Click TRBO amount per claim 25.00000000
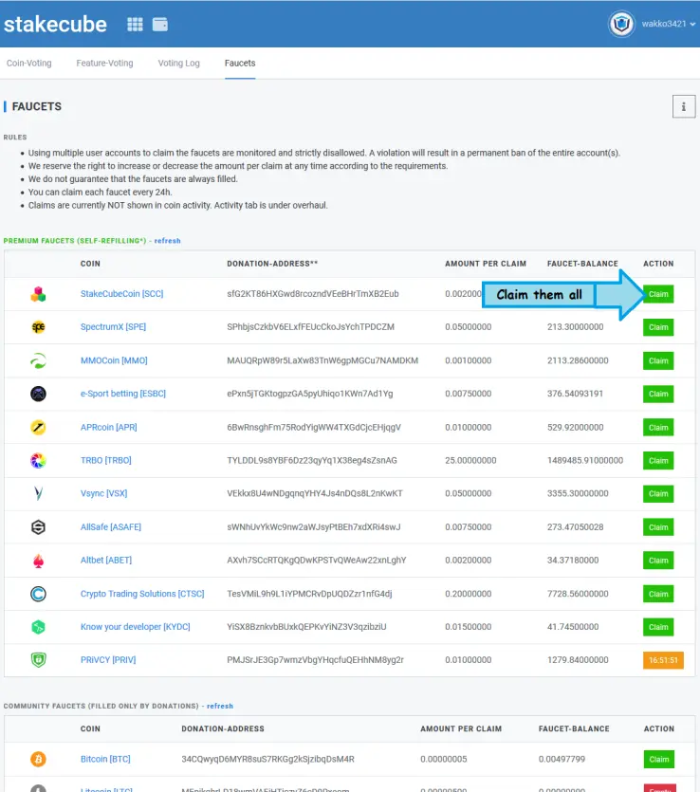 tap(470, 460)
